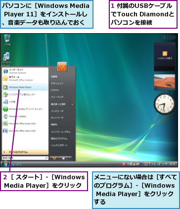The width and height of the screenshot is (180, 209).
Task: Click the magnifier icon in the search box
Action: 46,158
